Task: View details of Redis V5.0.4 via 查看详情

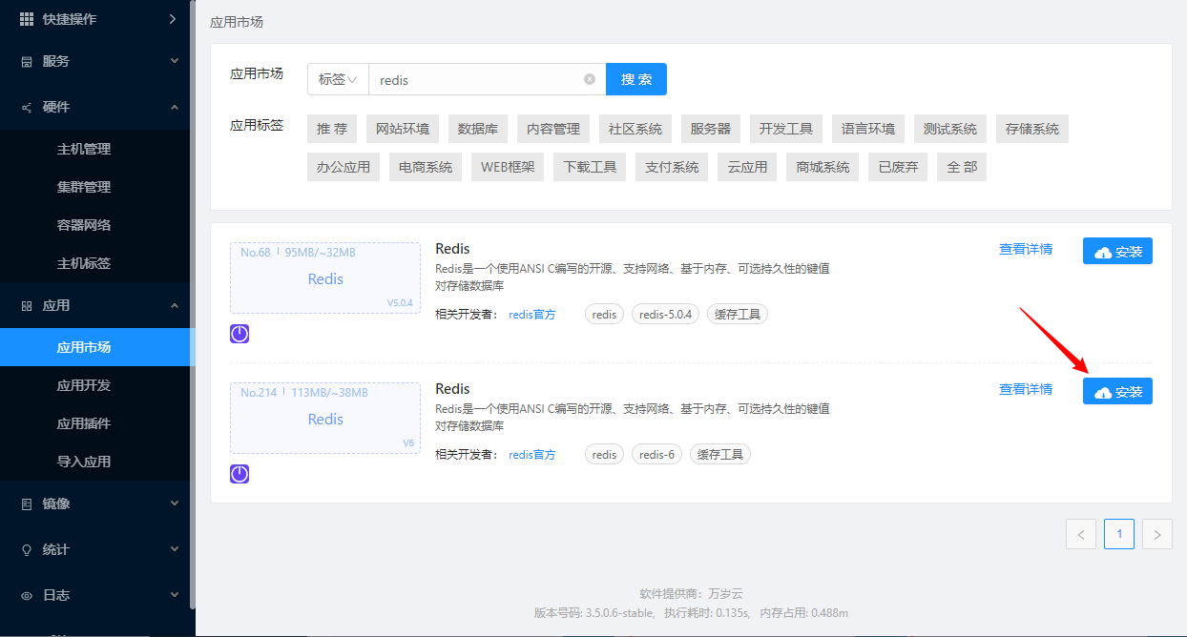Action: pyautogui.click(x=1026, y=249)
